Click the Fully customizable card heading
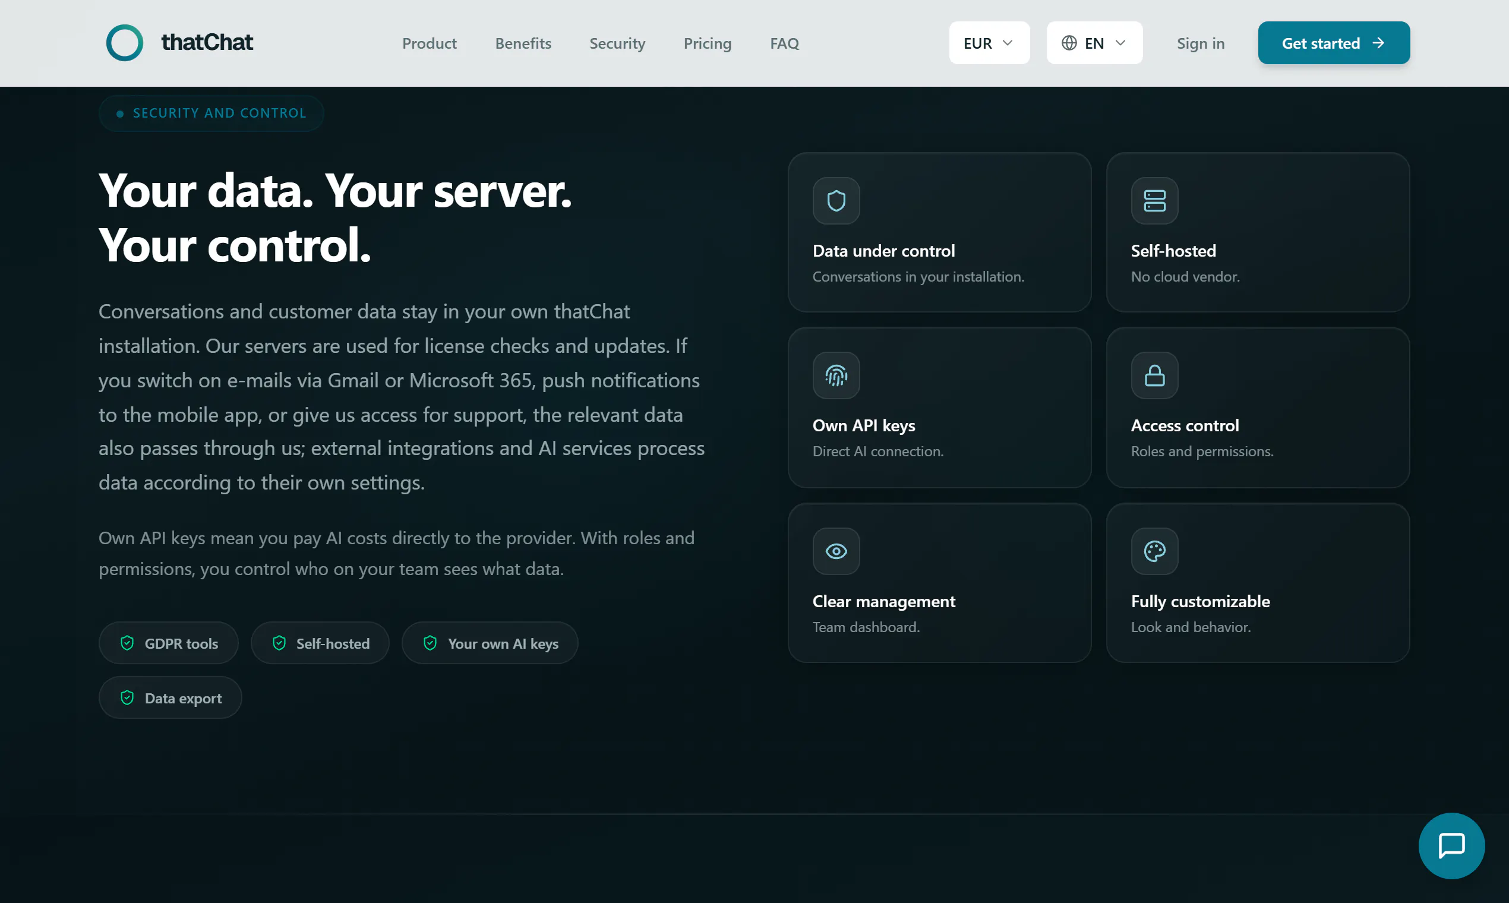1509x903 pixels. 1200,601
